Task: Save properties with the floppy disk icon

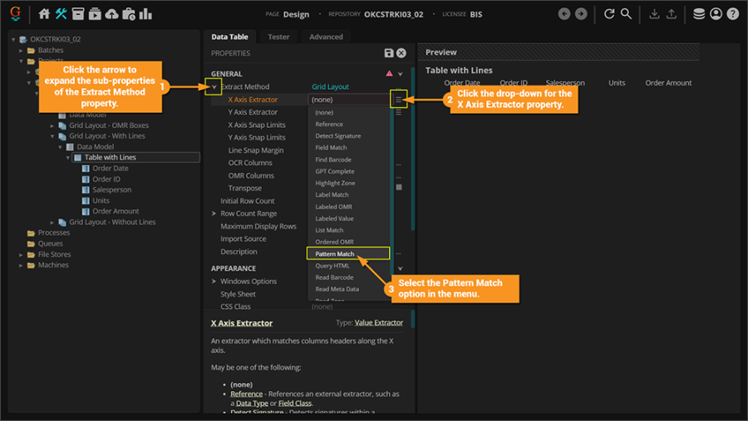Action: pos(389,53)
